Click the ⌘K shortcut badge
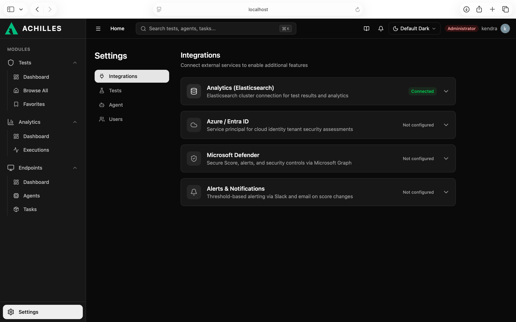The image size is (516, 322). 285,29
